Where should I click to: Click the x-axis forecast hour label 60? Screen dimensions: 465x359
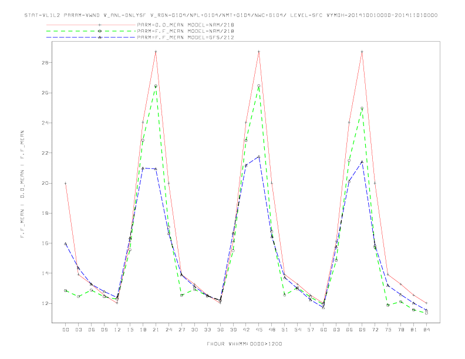pyautogui.click(x=324, y=330)
